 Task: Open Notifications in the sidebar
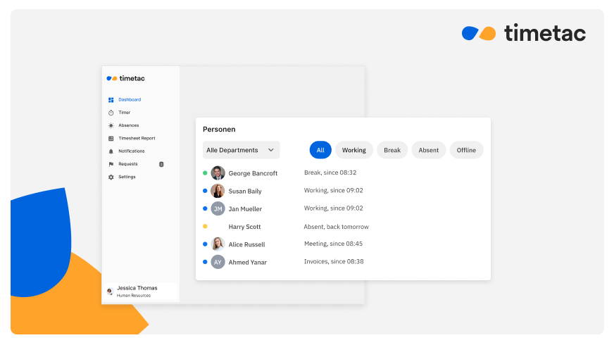[132, 151]
